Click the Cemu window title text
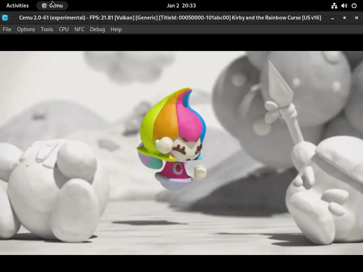Viewport: 363px width, 272px height. pyautogui.click(x=170, y=18)
